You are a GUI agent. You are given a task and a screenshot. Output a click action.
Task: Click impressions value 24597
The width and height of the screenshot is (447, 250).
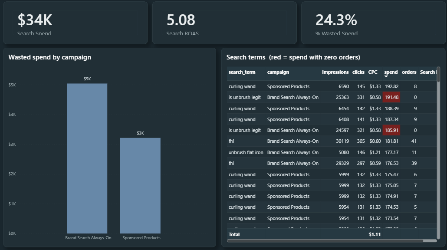pyautogui.click(x=342, y=130)
